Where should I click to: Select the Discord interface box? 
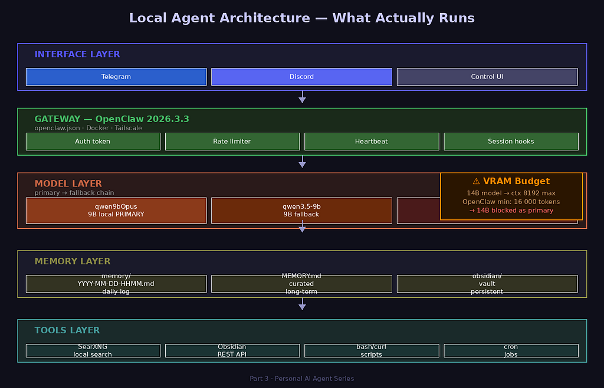[301, 77]
